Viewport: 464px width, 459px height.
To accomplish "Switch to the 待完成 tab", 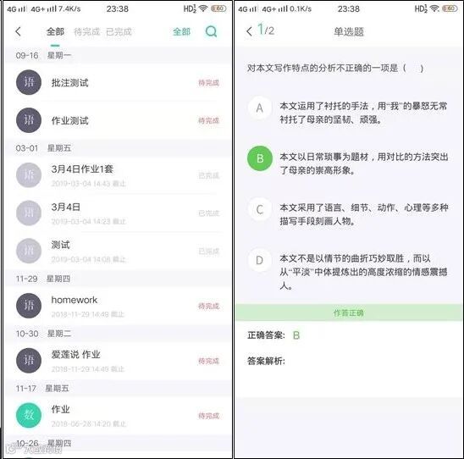I will tap(86, 31).
